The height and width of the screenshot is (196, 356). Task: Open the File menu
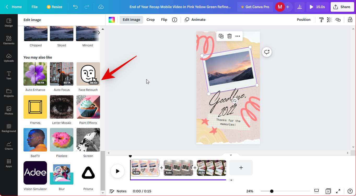[x=34, y=7]
